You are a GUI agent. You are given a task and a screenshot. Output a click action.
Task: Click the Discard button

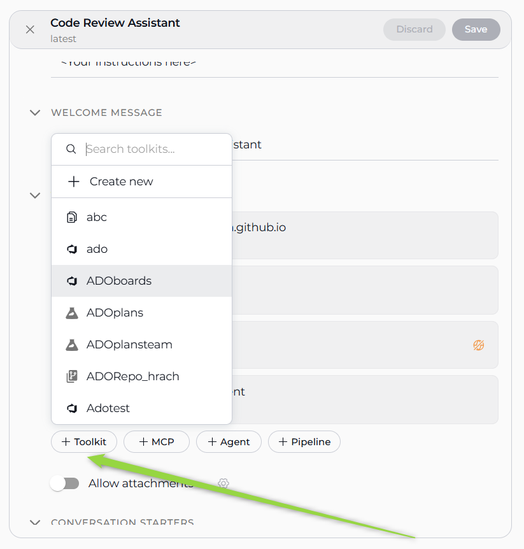click(414, 29)
